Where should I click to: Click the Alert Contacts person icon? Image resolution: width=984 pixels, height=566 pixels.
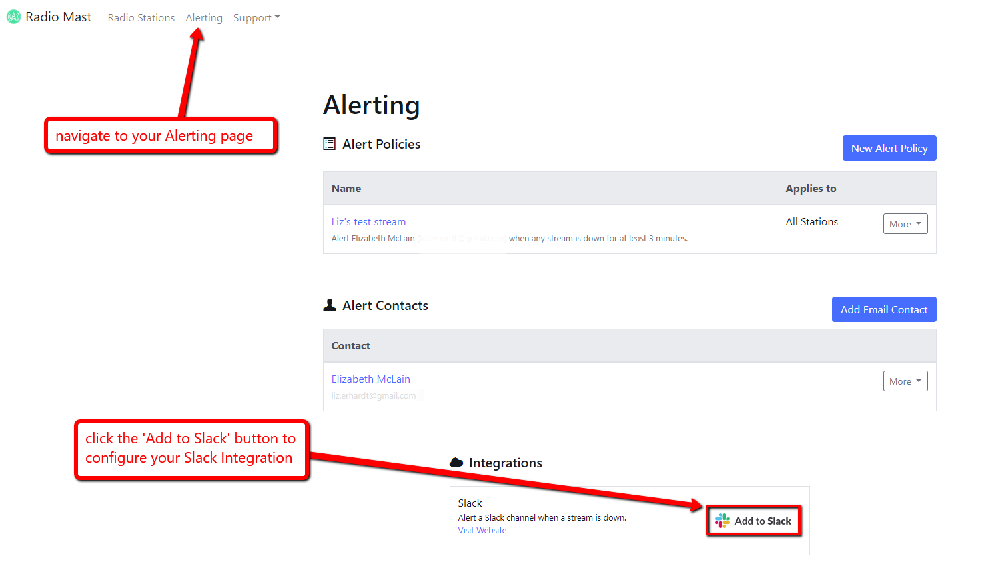(x=329, y=305)
